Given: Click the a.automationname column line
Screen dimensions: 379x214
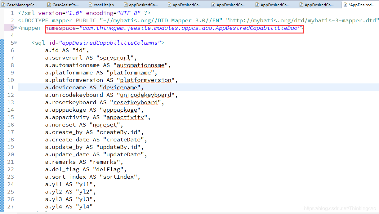Looking at the screenshot, I should click(108, 65).
